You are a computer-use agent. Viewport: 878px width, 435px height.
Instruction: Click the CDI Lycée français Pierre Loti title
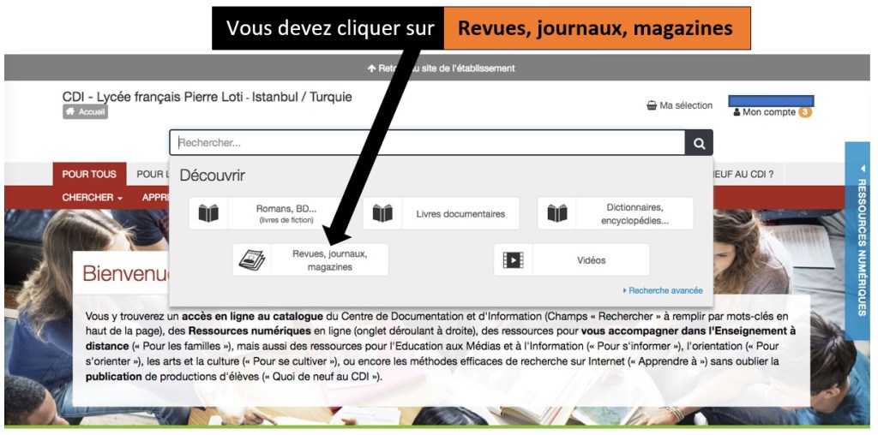click(x=207, y=97)
